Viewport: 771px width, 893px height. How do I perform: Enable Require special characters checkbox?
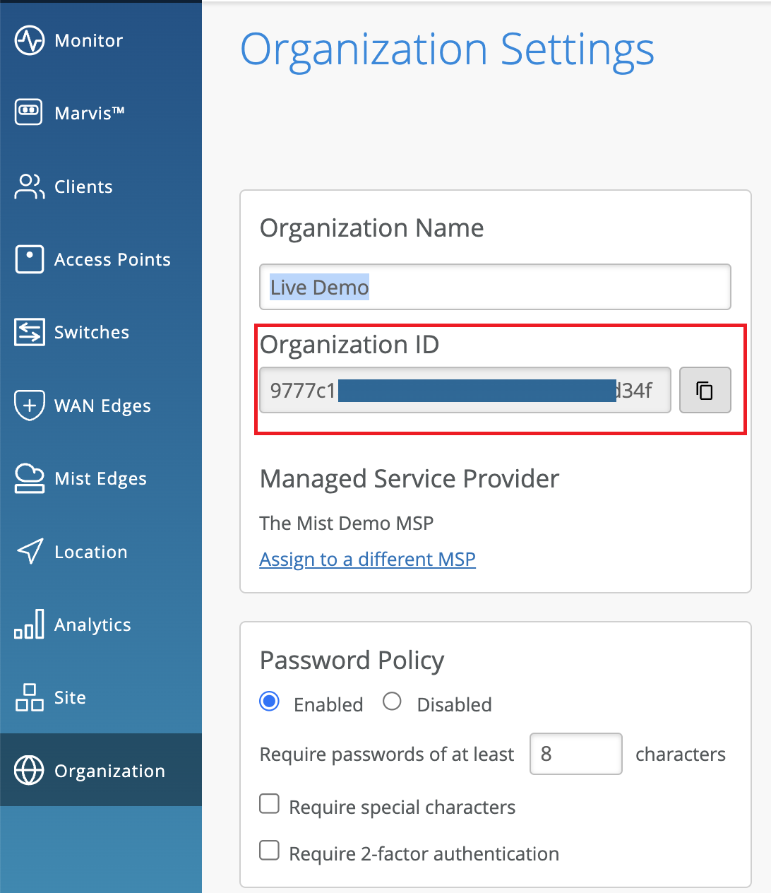(270, 804)
